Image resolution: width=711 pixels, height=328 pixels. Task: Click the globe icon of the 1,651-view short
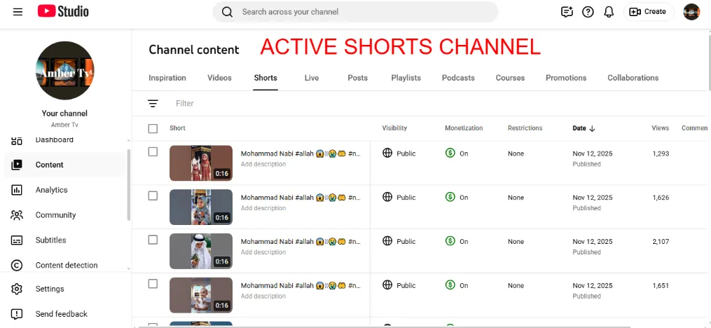(387, 285)
